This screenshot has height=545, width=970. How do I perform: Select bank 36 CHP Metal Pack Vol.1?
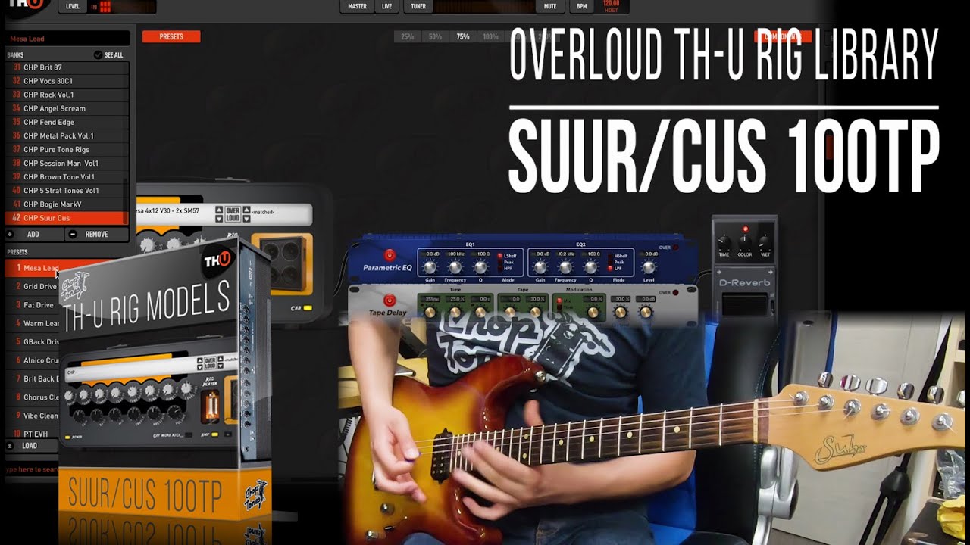(x=66, y=135)
